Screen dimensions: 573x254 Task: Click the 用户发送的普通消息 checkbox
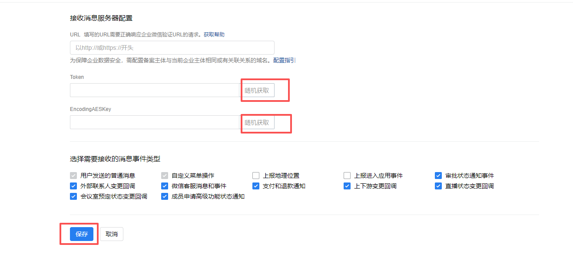pyautogui.click(x=73, y=176)
